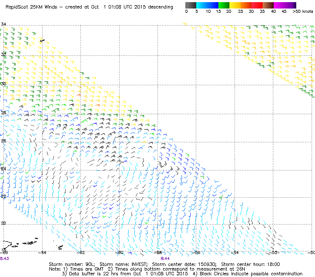The width and height of the screenshot is (315, 277).
Task: Click the 'RapidScat 25KM Winds' title text
Action: coord(31,7)
